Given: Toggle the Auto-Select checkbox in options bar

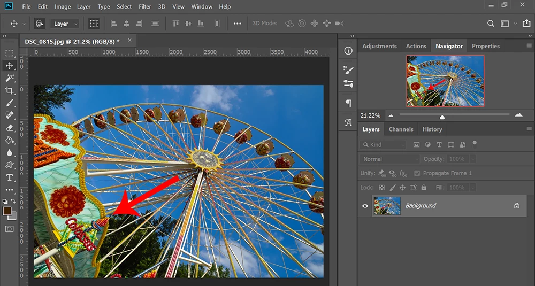Looking at the screenshot, I should (39, 24).
